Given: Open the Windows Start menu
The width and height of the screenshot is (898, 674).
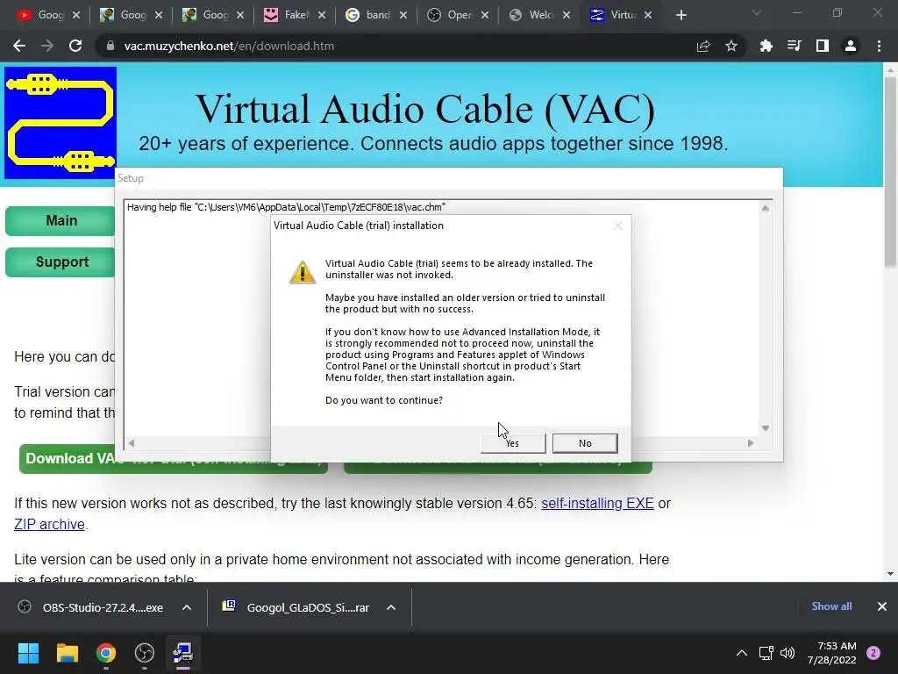Looking at the screenshot, I should [x=28, y=653].
